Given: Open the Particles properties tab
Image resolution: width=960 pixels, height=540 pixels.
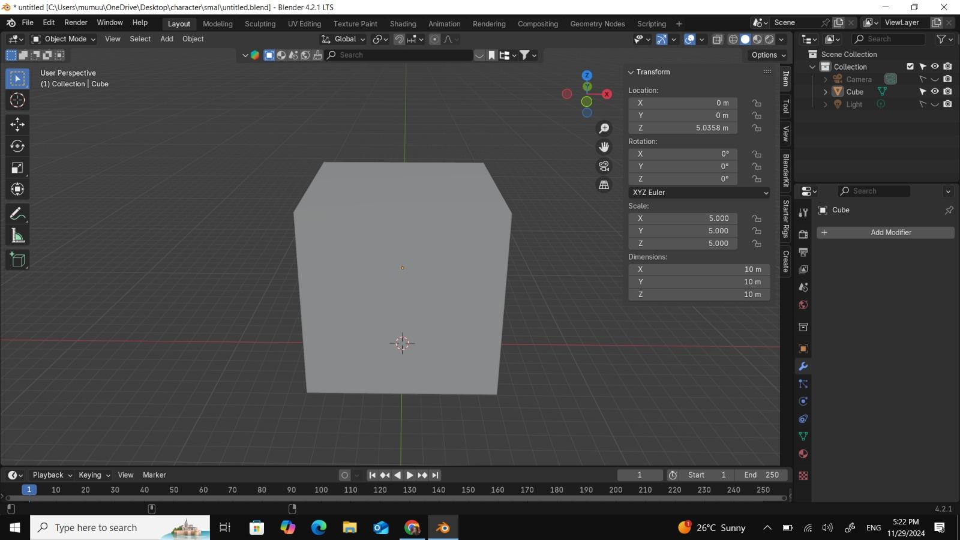Looking at the screenshot, I should [x=803, y=384].
